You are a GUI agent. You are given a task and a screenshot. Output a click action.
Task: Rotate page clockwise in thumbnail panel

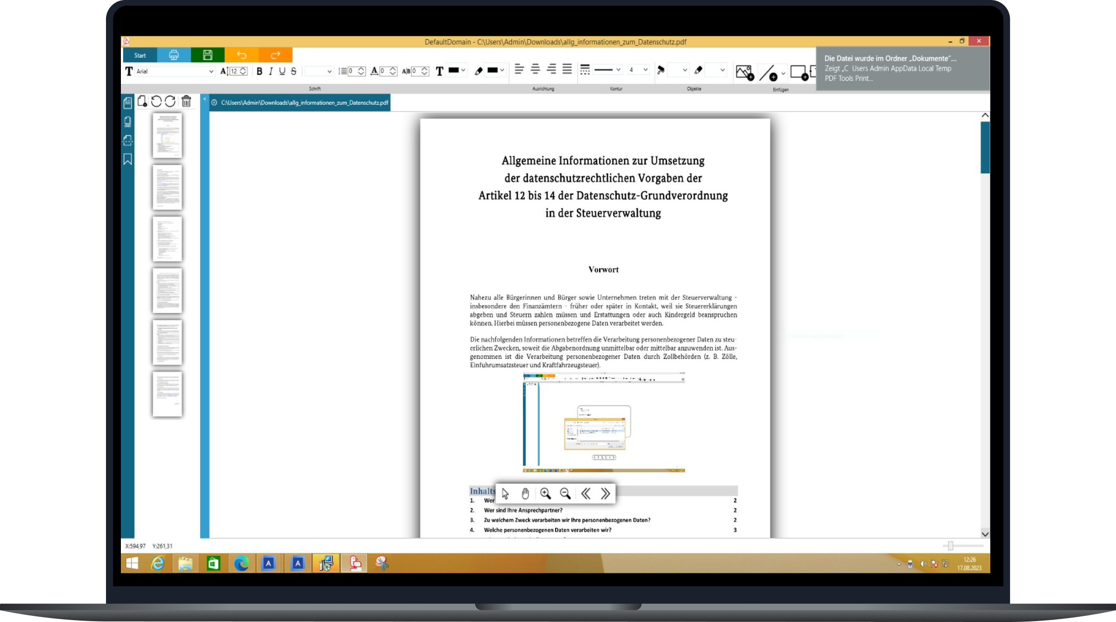click(170, 101)
